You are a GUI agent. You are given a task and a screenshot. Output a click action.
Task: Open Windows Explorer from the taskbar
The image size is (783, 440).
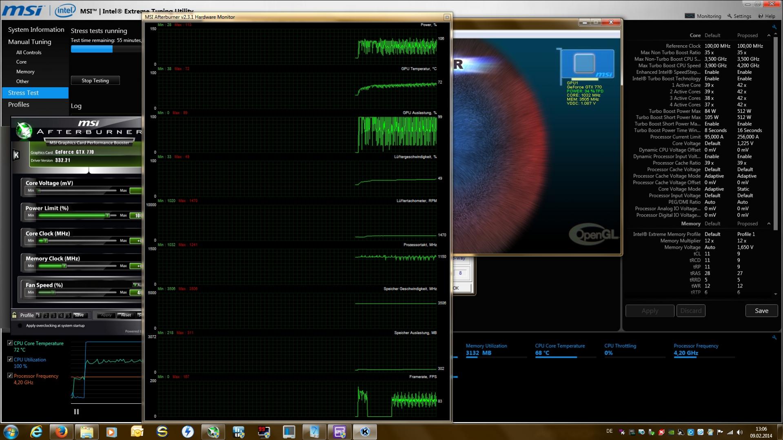click(x=87, y=431)
